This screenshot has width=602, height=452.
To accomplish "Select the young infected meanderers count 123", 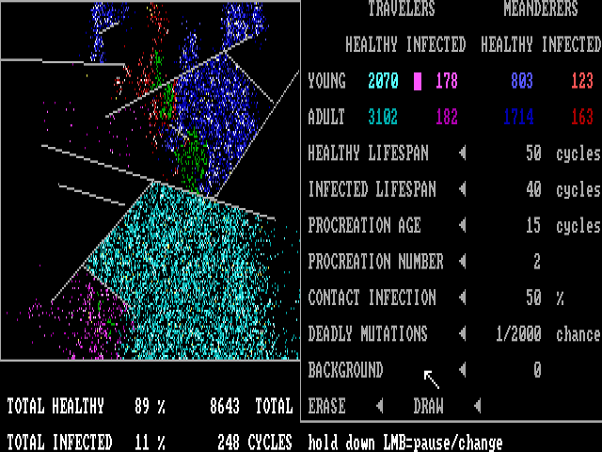I will pyautogui.click(x=581, y=81).
